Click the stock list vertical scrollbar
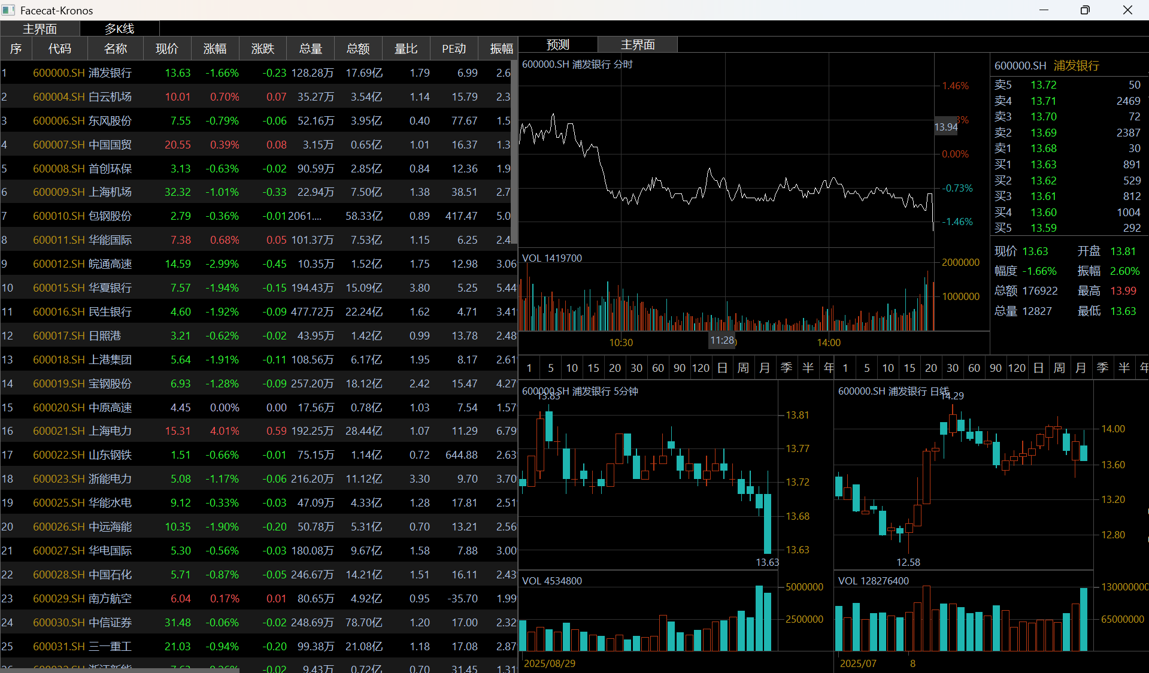 pyautogui.click(x=514, y=150)
